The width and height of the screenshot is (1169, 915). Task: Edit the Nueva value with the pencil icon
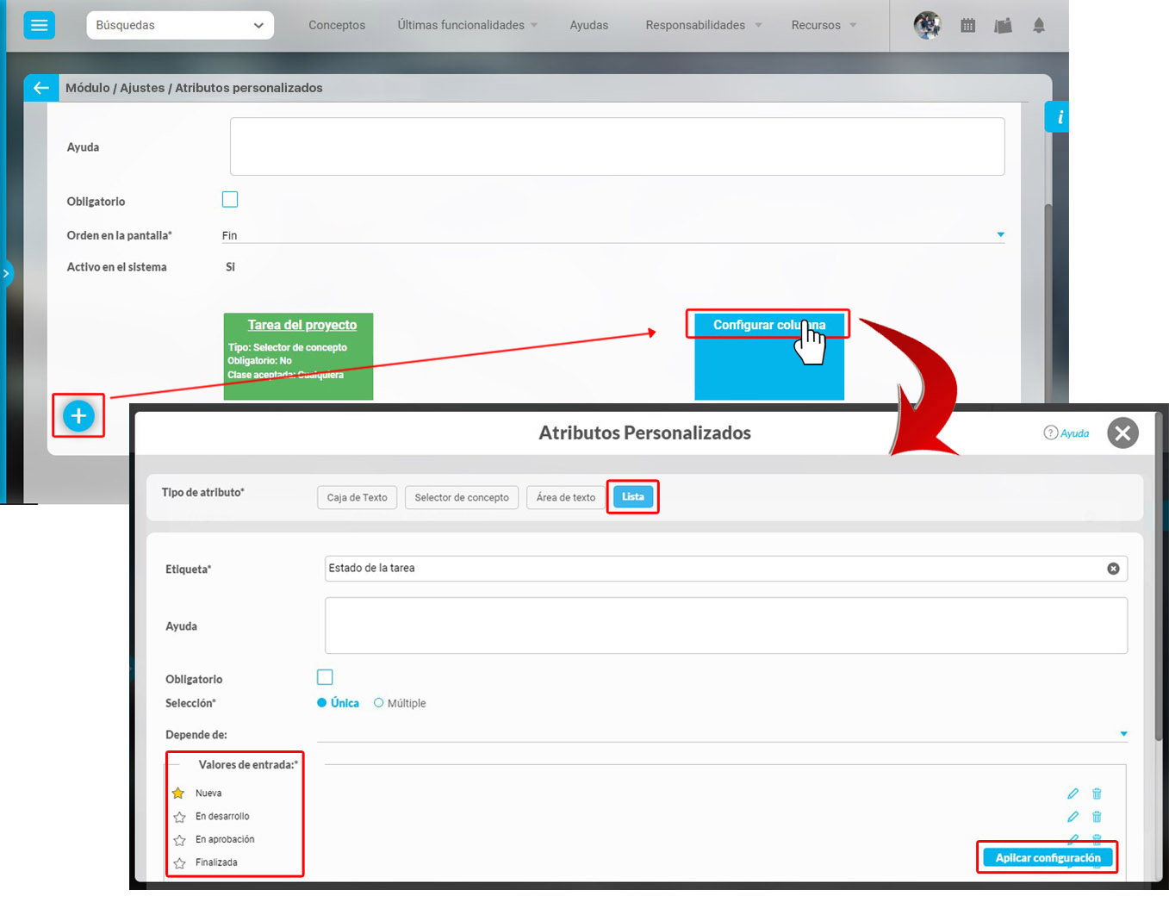point(1073,794)
